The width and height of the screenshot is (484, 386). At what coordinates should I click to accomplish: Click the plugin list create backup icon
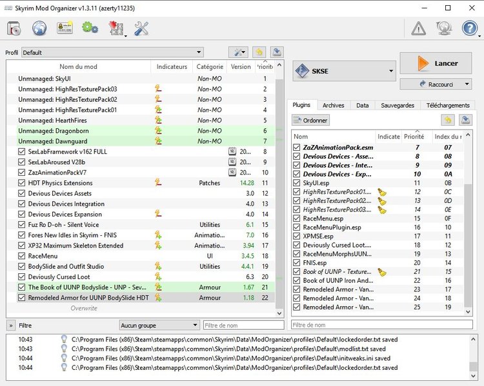point(465,120)
